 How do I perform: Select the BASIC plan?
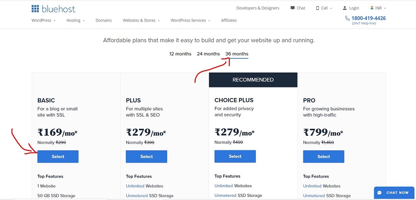pos(58,156)
